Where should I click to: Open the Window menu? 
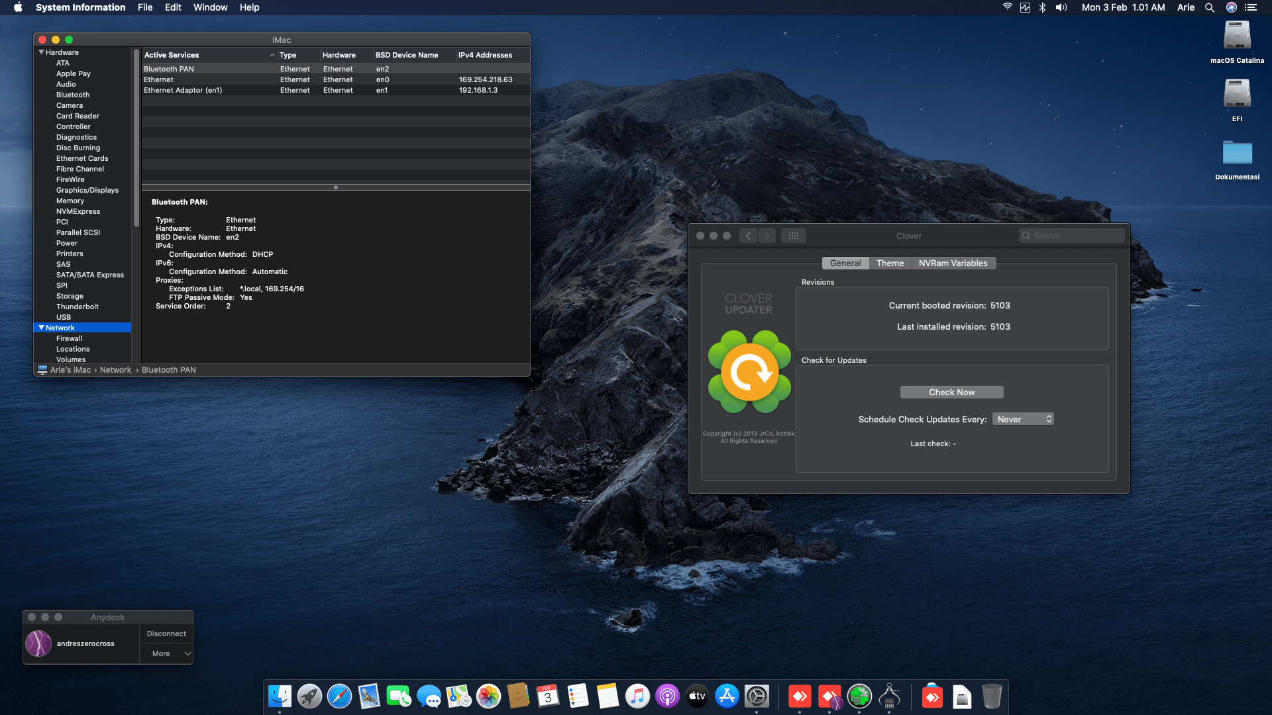click(x=210, y=7)
